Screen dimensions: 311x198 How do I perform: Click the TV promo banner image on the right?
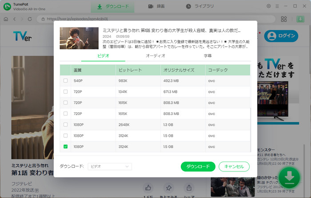[278, 90]
